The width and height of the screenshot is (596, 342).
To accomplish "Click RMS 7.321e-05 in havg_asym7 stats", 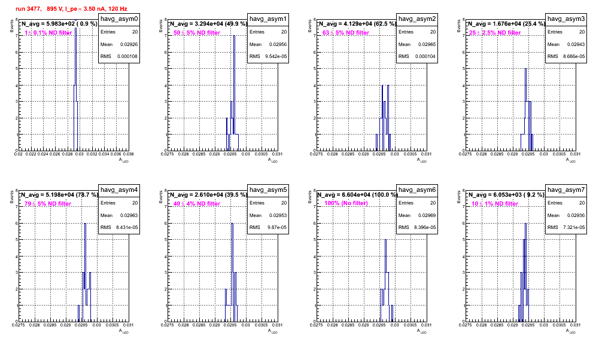I will (566, 227).
